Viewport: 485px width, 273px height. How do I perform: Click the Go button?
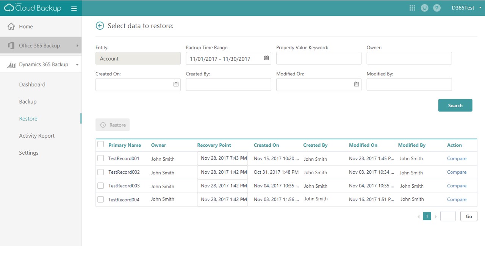tap(469, 216)
